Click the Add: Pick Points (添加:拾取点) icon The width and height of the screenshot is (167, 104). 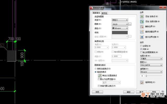click(x=142, y=17)
